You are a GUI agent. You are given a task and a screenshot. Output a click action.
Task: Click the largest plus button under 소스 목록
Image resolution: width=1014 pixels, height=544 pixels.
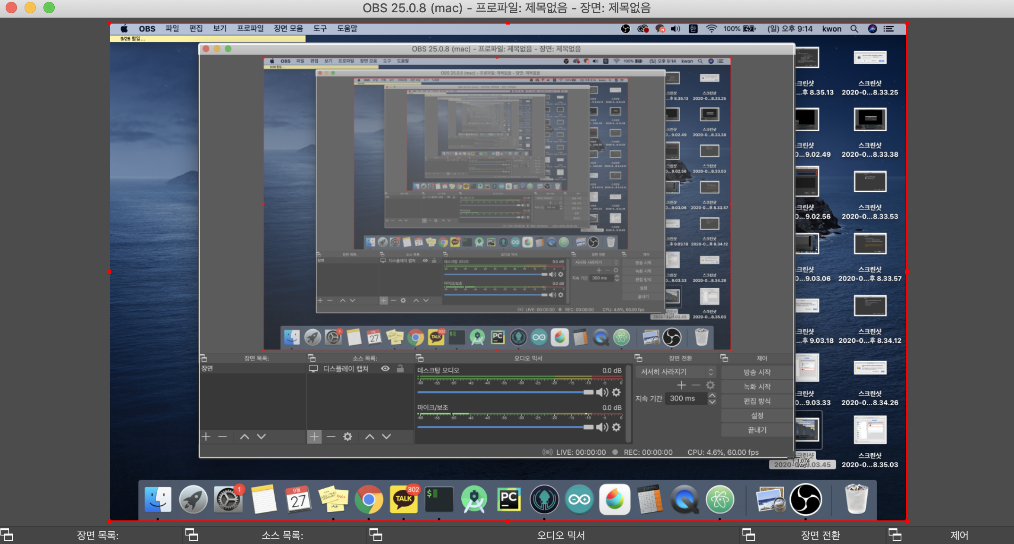point(314,437)
